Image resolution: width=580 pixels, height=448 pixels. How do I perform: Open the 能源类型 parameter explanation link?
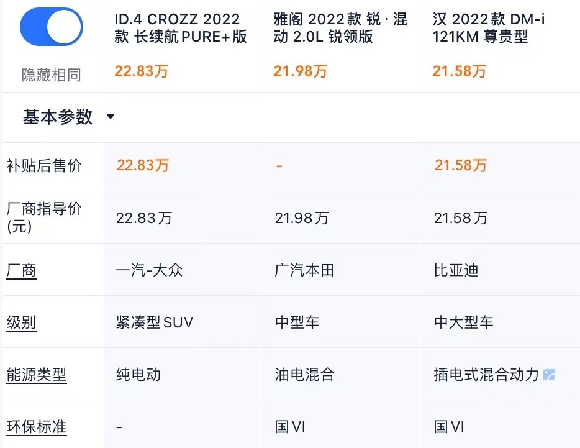[x=36, y=375]
